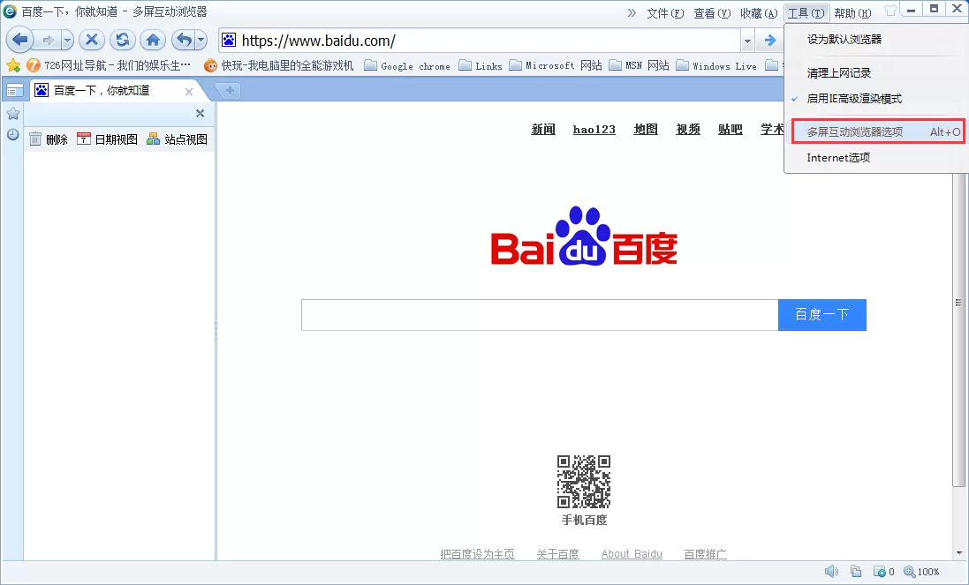Click the Baidu search input box
Screen dimensions: 969x585
540,315
